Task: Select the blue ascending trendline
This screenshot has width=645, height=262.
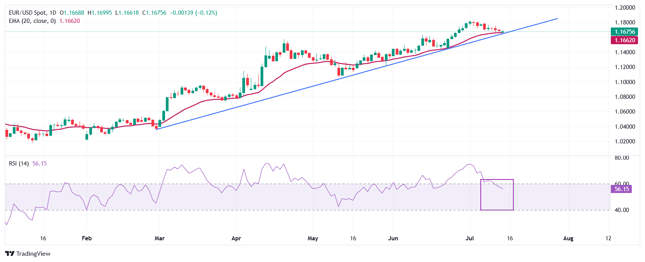Action: pos(311,88)
